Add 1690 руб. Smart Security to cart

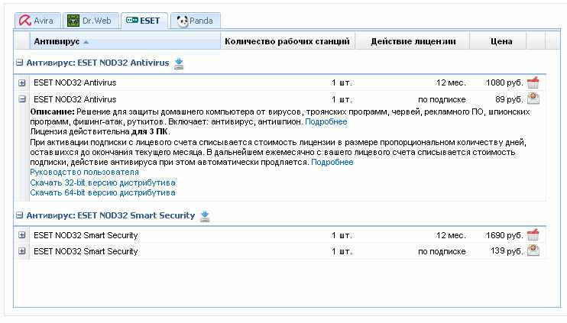[533, 235]
